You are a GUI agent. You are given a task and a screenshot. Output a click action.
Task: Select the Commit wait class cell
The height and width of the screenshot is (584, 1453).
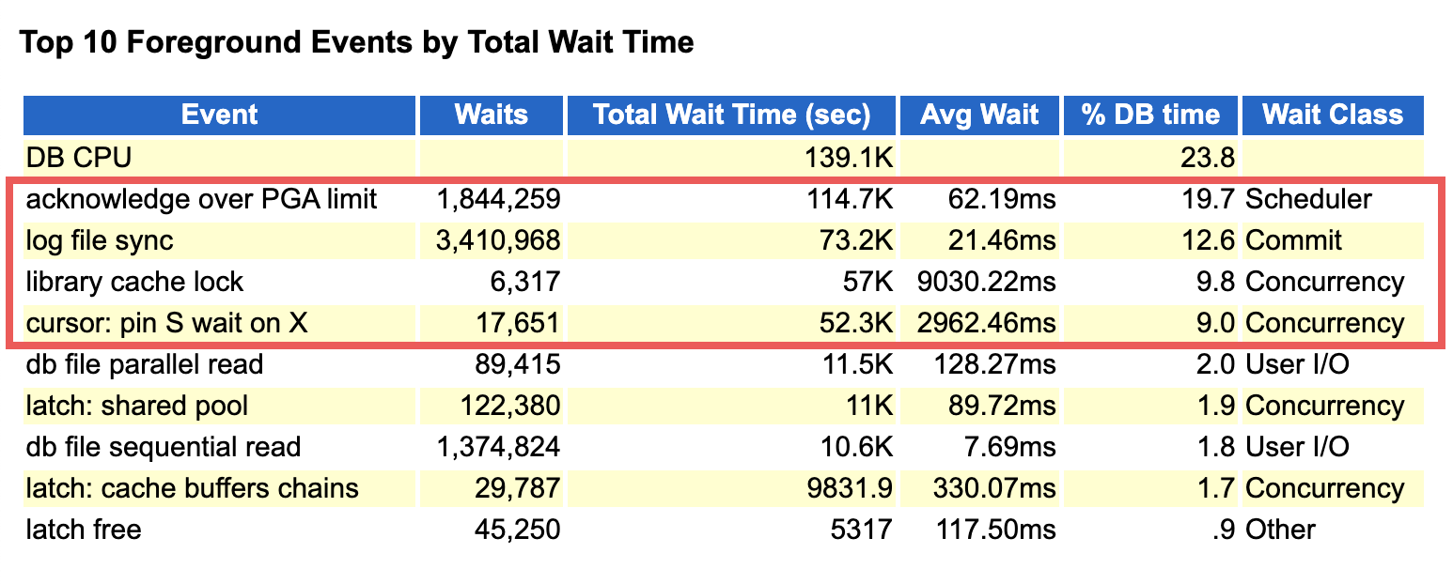[1293, 240]
